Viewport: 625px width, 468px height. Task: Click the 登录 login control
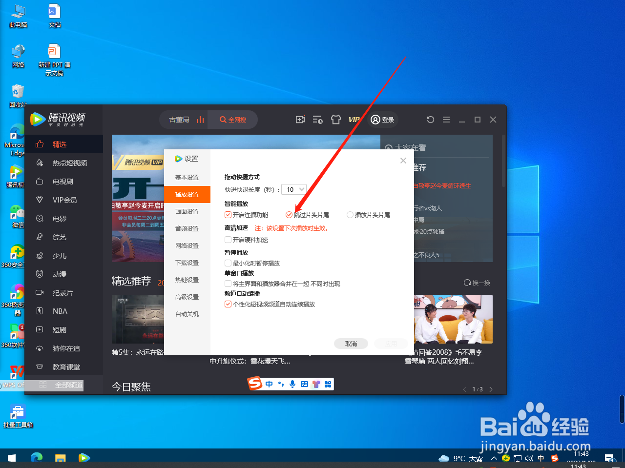(x=383, y=119)
